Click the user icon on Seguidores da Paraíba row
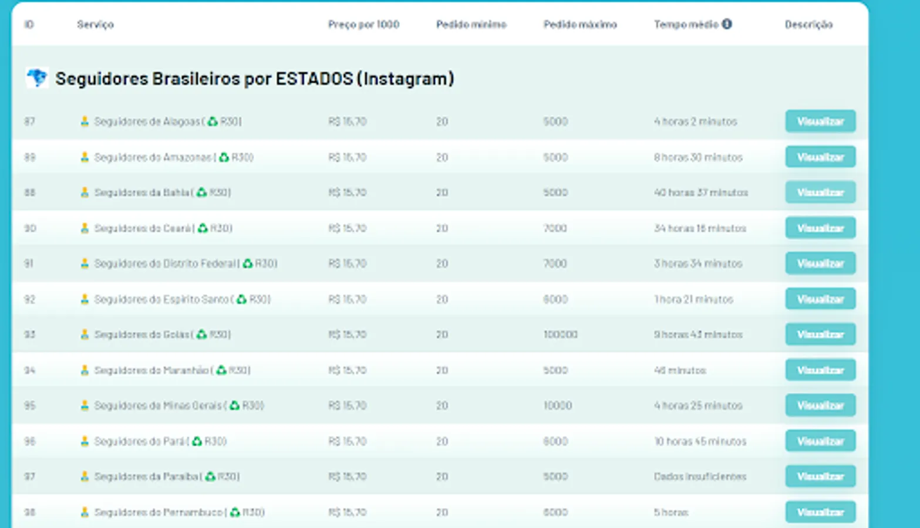This screenshot has height=528, width=920. (x=85, y=476)
